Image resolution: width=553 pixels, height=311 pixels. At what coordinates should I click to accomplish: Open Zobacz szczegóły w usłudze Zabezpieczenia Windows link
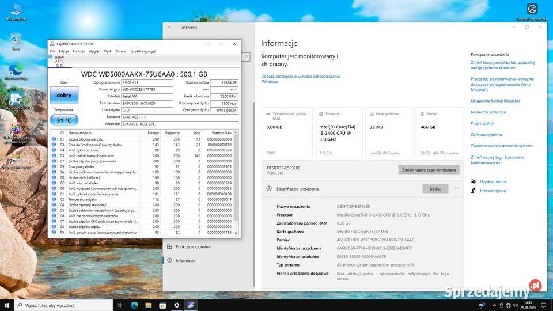click(x=301, y=79)
